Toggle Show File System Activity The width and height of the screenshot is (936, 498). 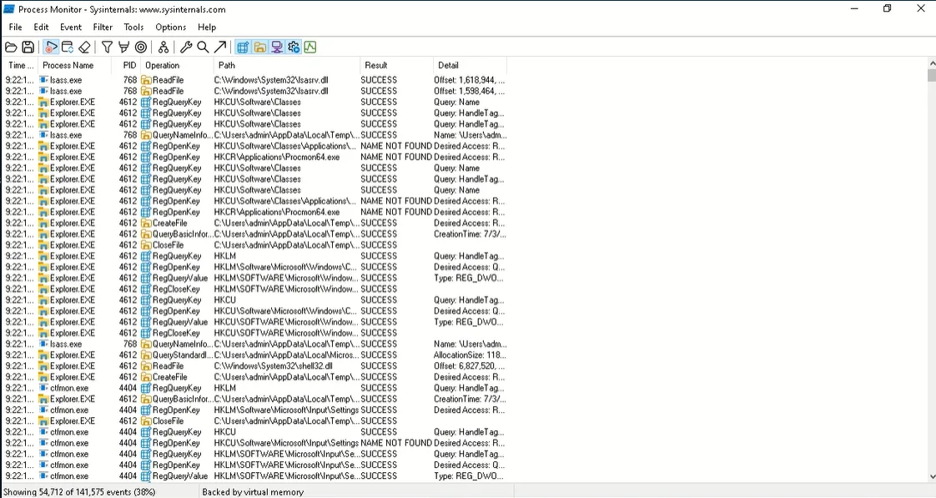click(259, 48)
